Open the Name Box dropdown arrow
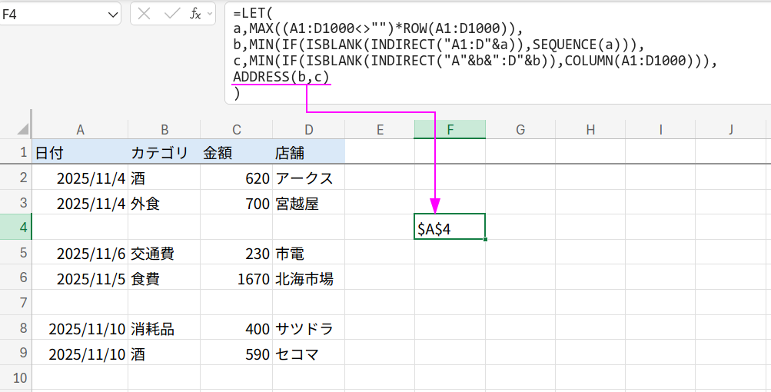Viewport: 771px width, 392px height. [x=112, y=13]
